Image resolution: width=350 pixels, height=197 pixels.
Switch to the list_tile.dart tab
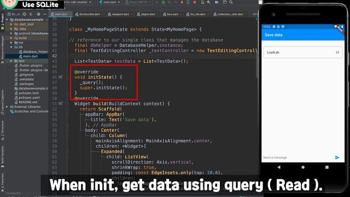[197, 14]
